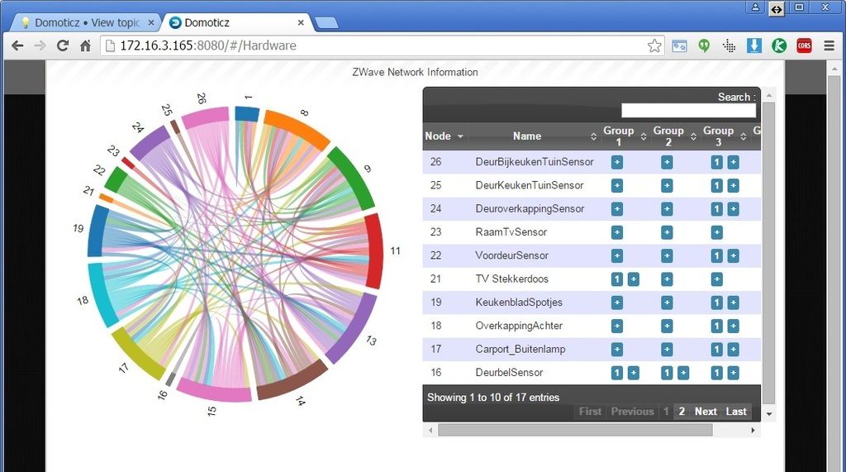Select the Carport_Buitenlamp name cell

click(x=520, y=350)
